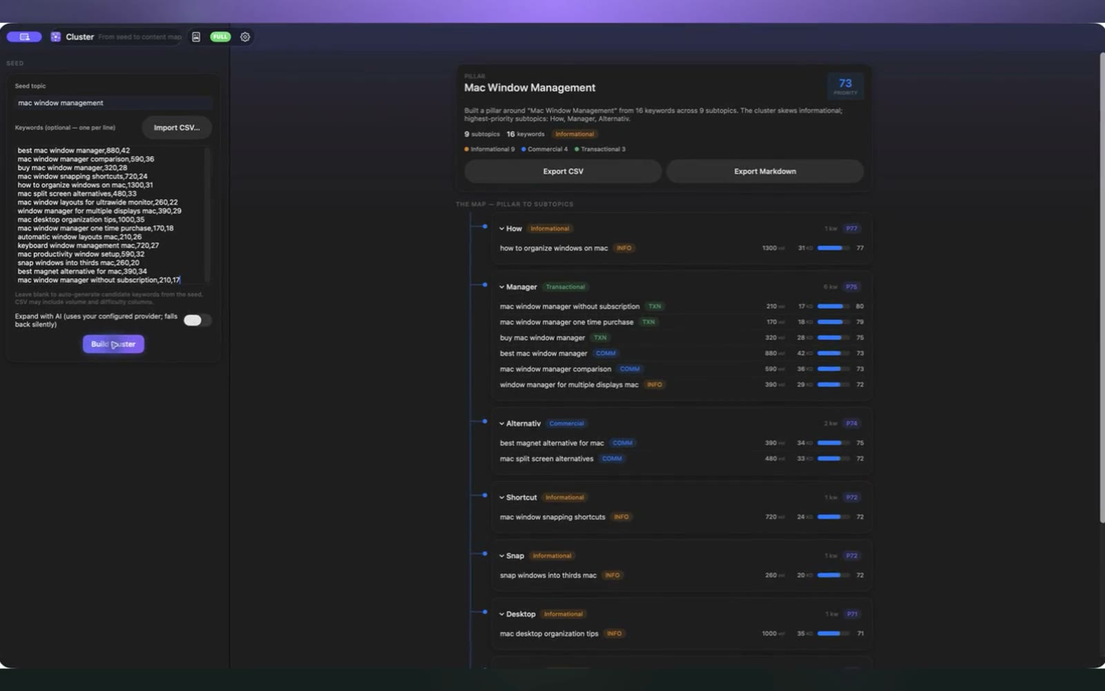Screen dimensions: 1105x691
Task: Click the 'Informational 9' legend entry
Action: (490, 149)
